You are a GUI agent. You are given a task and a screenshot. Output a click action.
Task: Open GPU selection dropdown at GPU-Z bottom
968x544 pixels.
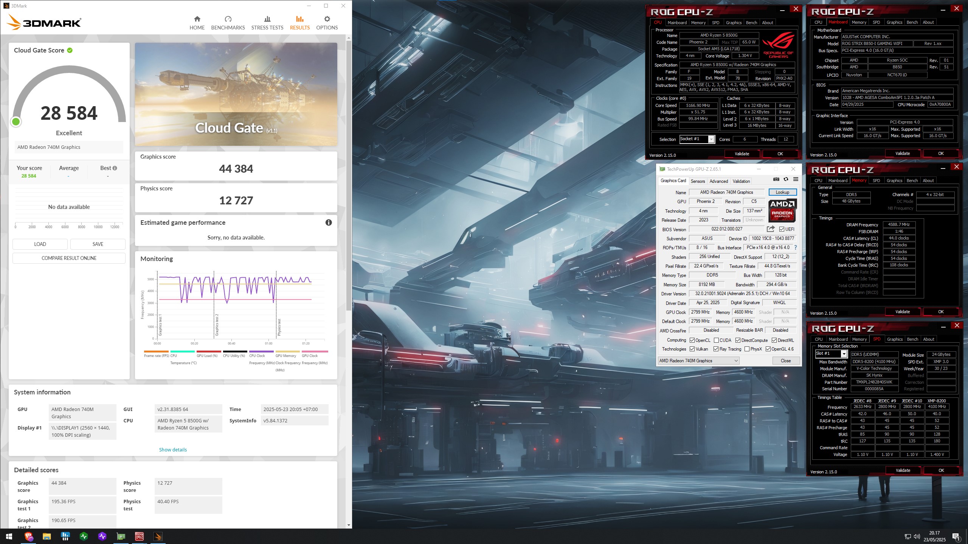[699, 361]
